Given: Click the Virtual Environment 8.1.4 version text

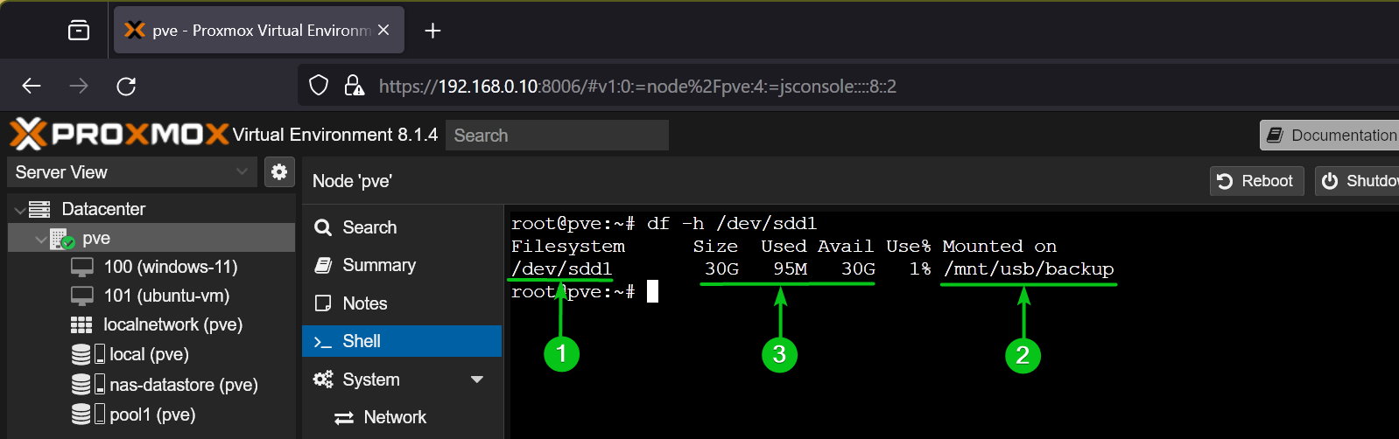Looking at the screenshot, I should [335, 135].
